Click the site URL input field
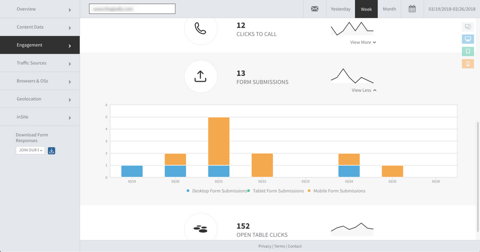This screenshot has width=480, height=252. point(132,9)
